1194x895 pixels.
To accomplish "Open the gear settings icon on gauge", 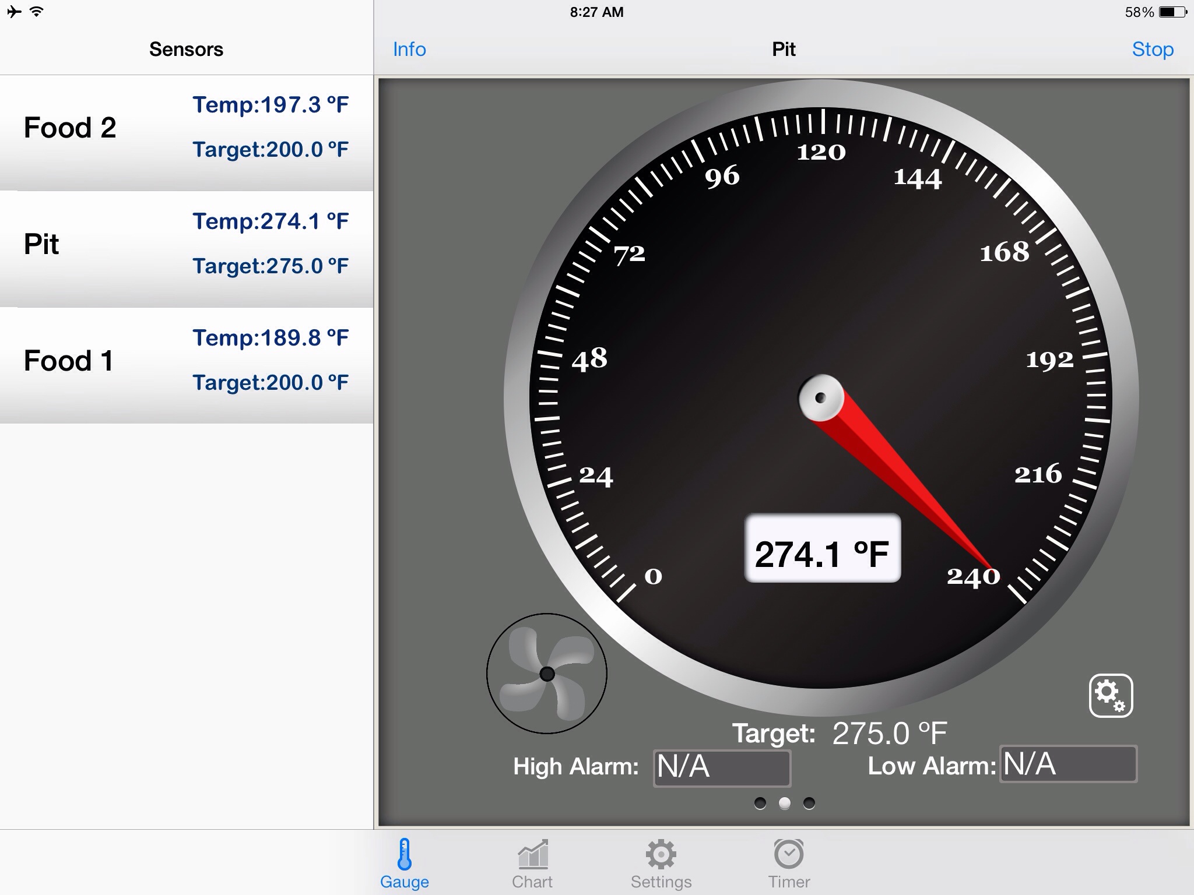I will [x=1111, y=696].
